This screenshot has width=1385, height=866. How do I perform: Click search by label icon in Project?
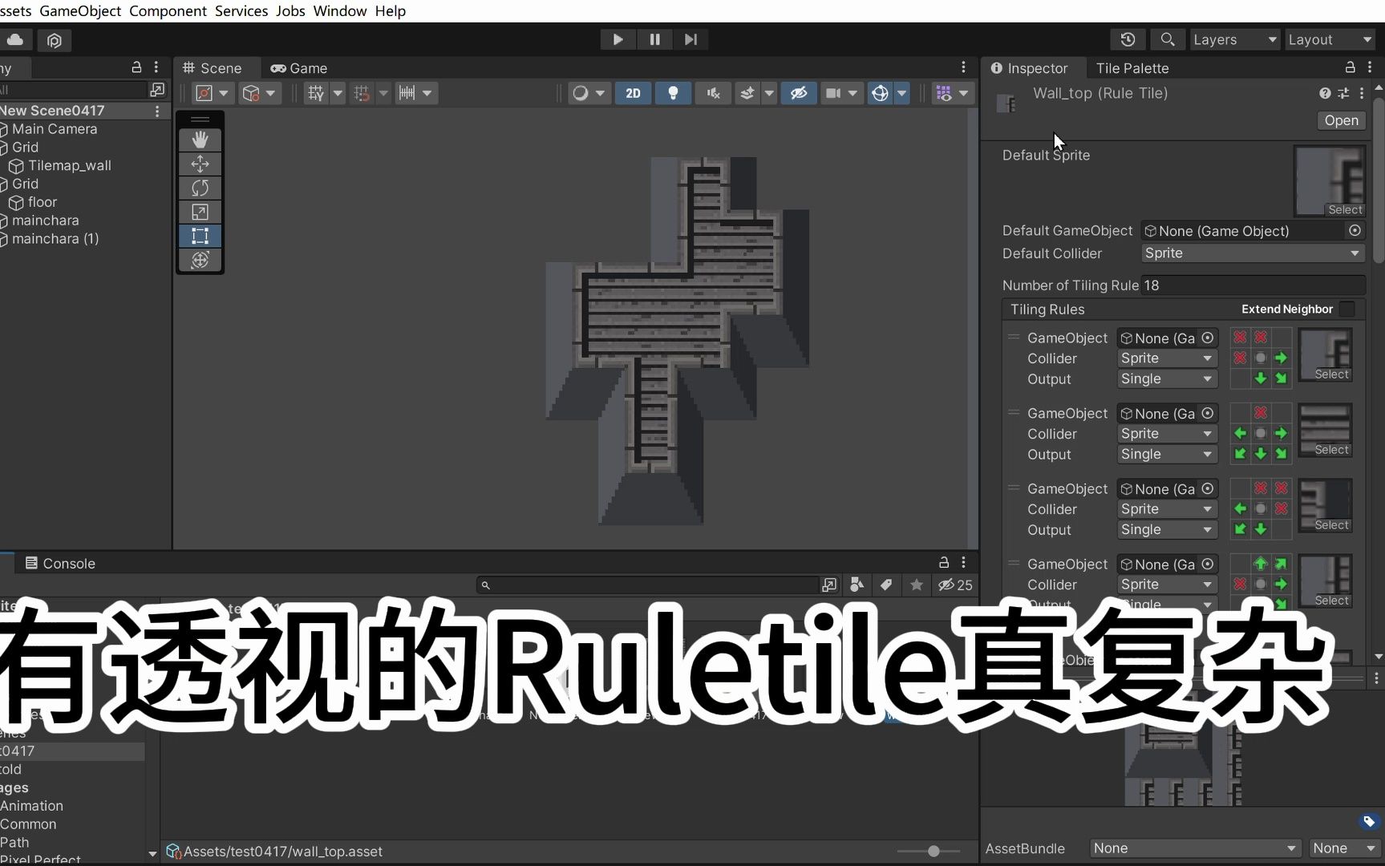[886, 585]
